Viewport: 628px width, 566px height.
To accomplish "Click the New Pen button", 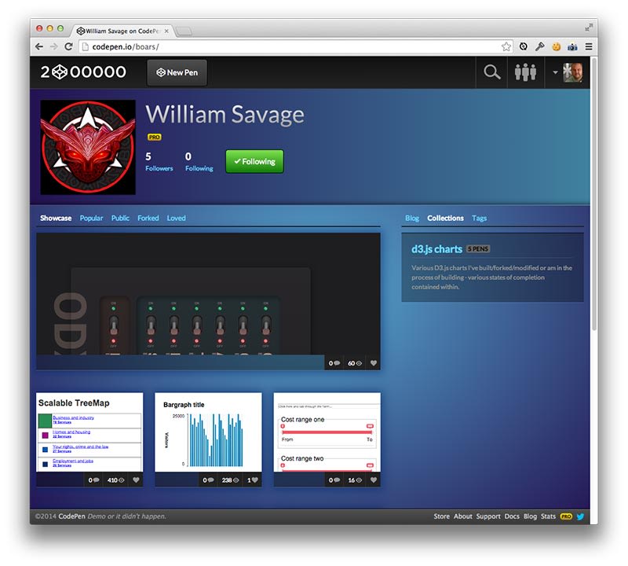I will (x=177, y=72).
